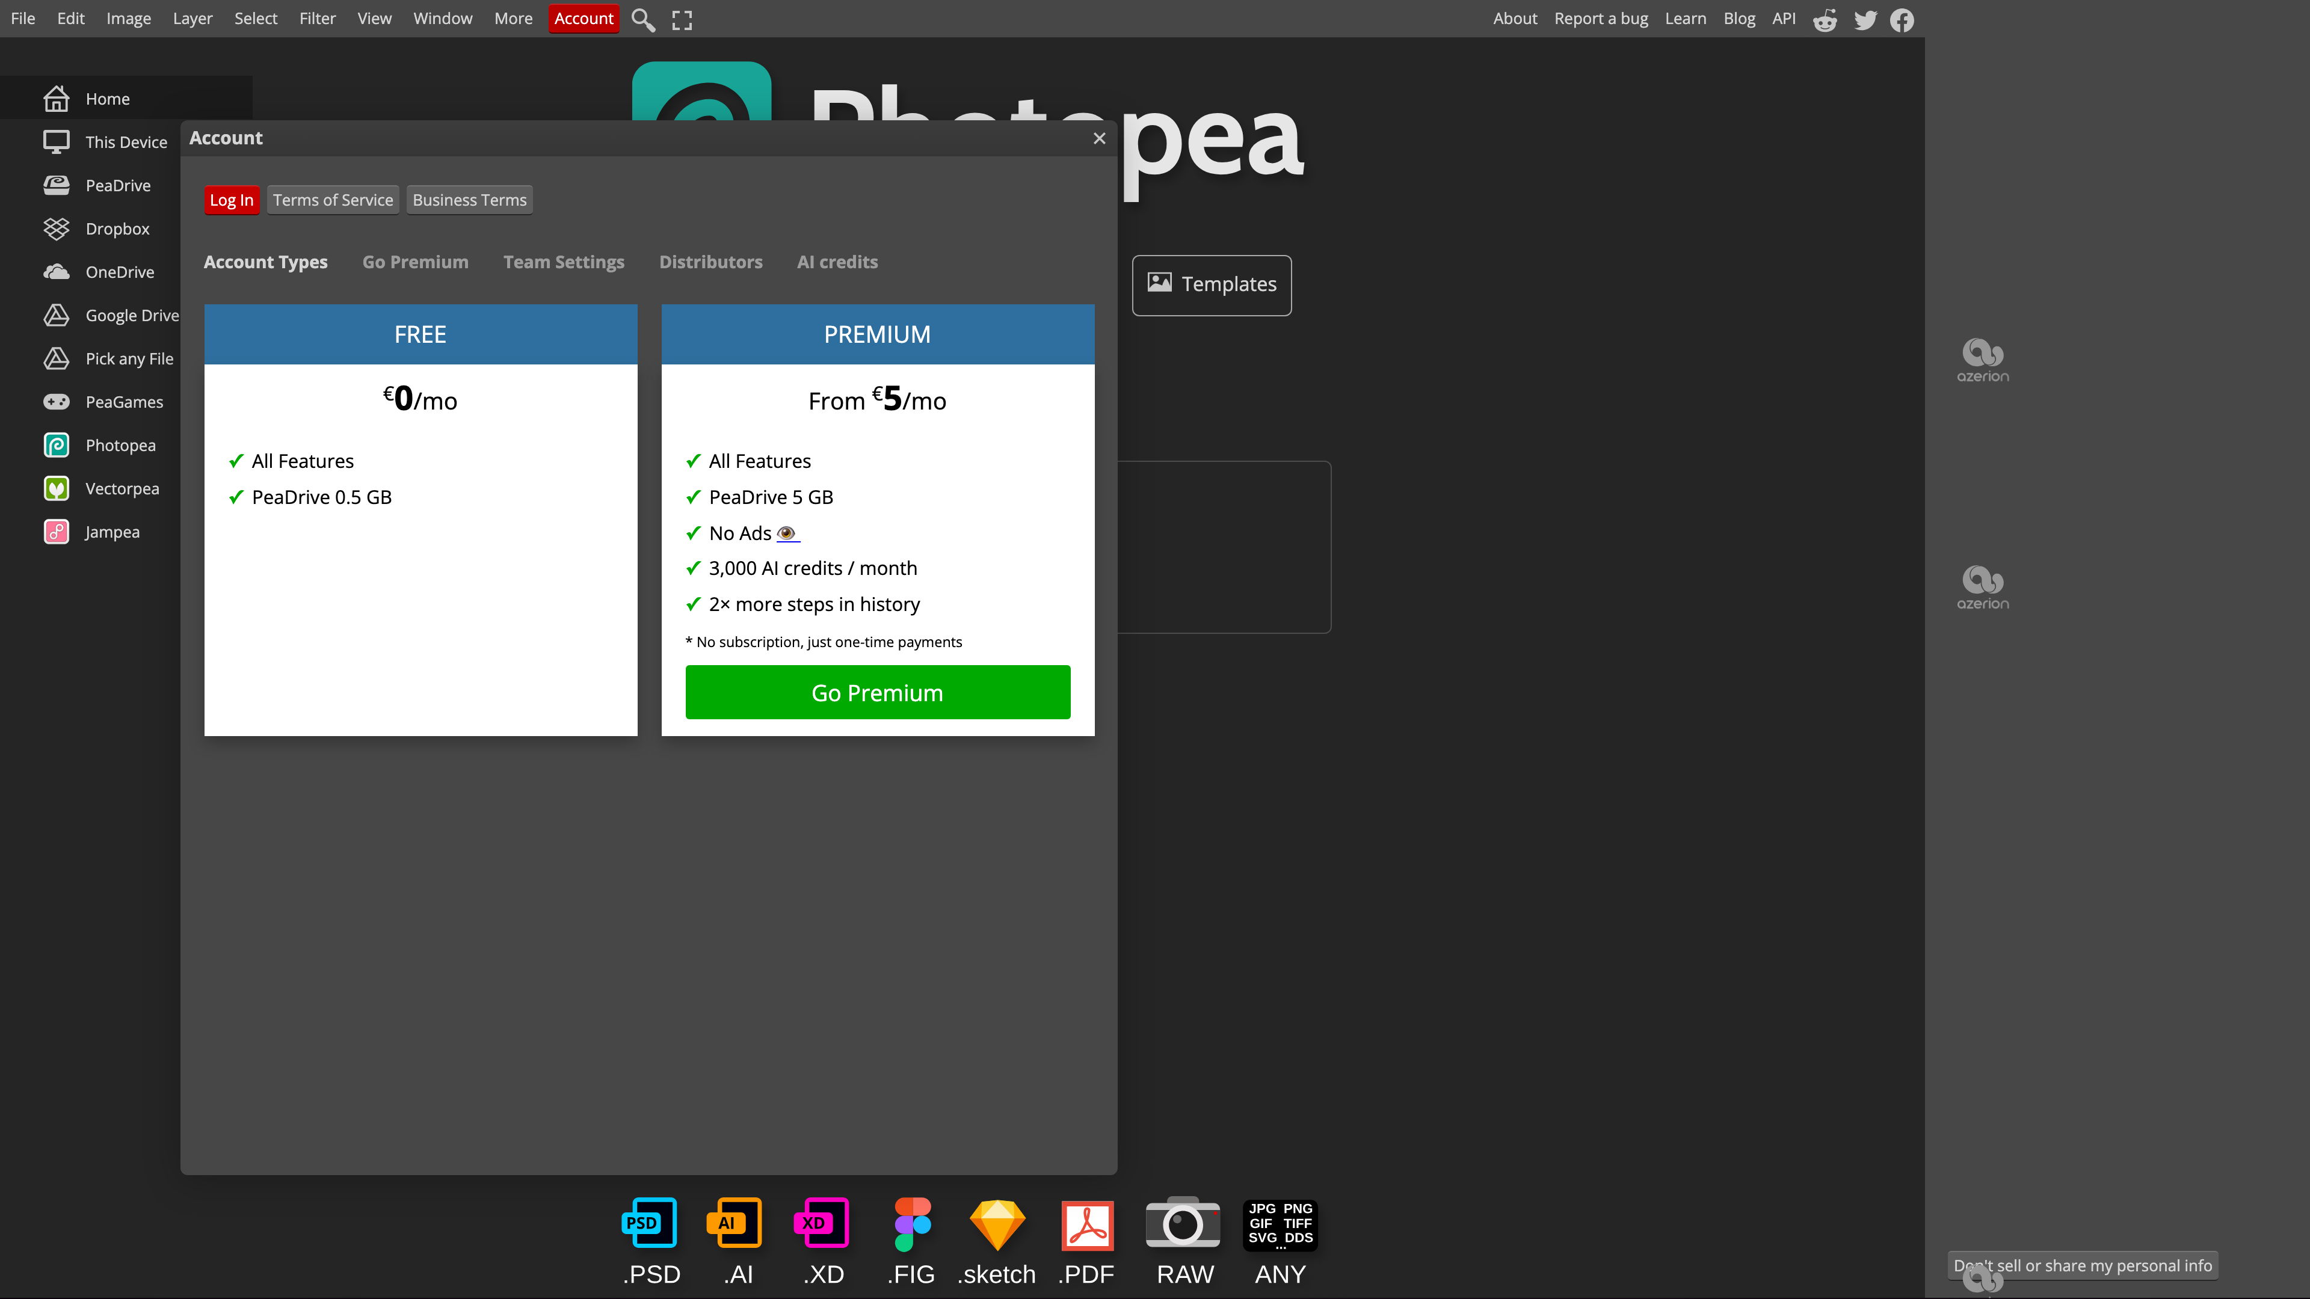Screen dimensions: 2310x1299
Task: Click the search magnifier icon
Action: pyautogui.click(x=643, y=19)
